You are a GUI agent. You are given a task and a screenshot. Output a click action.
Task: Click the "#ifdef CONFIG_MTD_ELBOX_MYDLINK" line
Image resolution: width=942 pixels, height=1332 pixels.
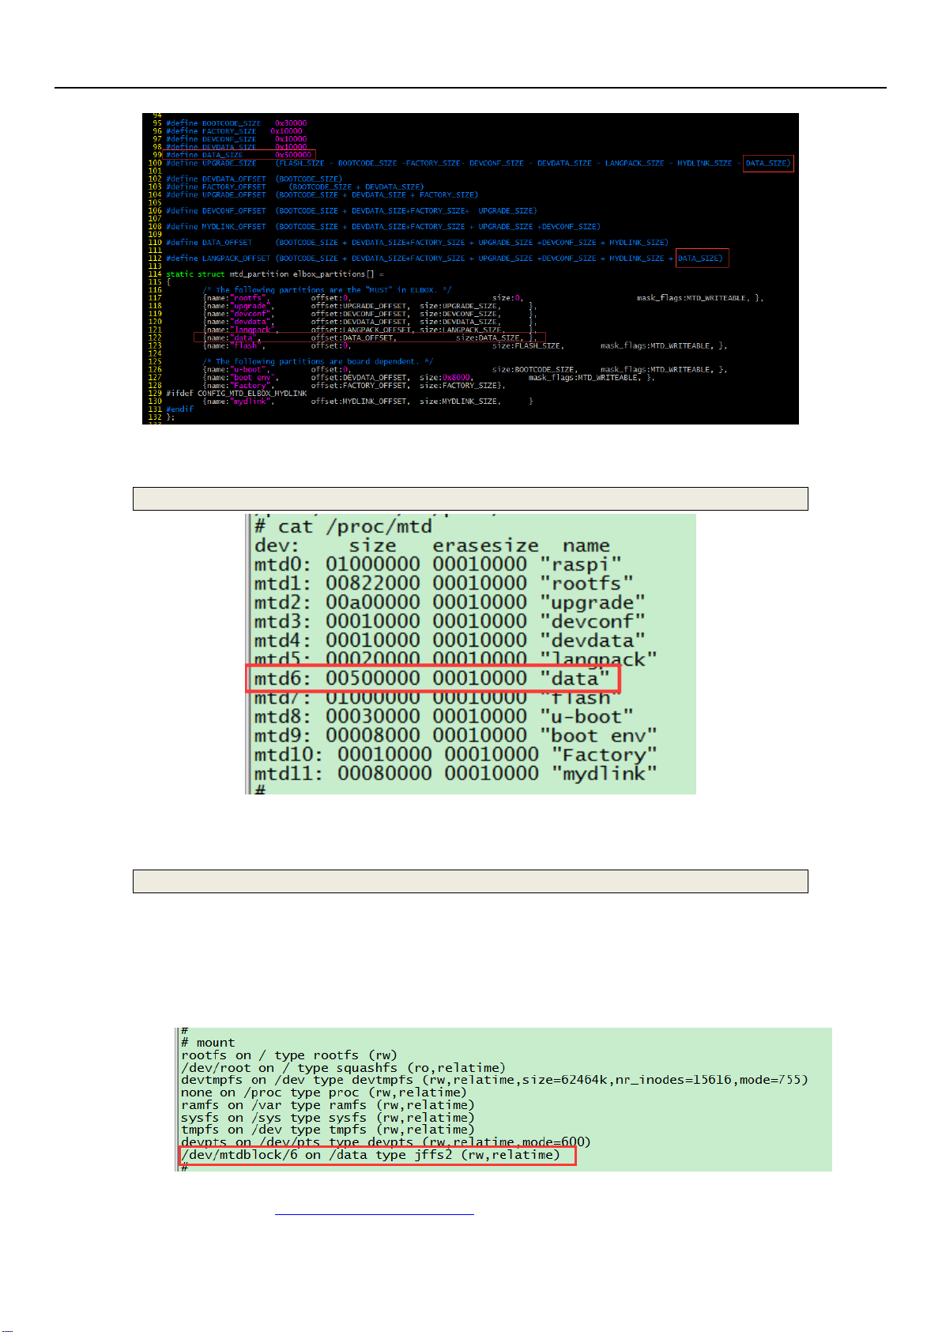click(236, 393)
